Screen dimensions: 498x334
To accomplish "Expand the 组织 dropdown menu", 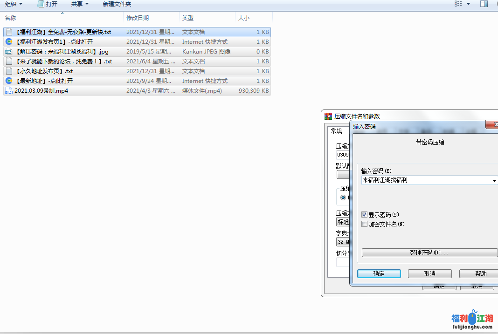I will (x=11, y=4).
